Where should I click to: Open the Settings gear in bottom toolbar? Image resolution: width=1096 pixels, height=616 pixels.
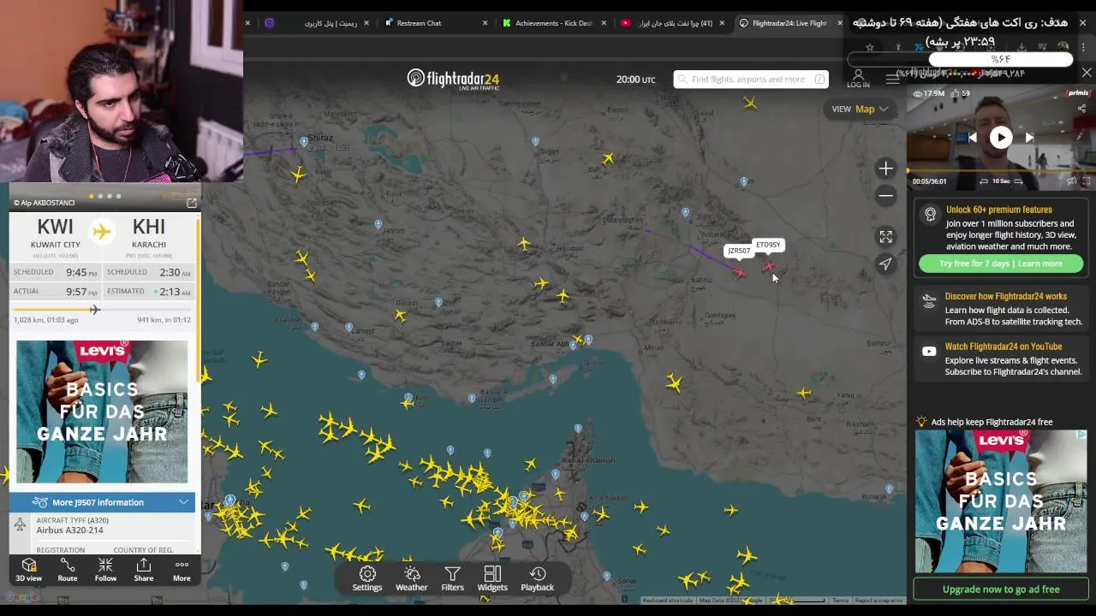coord(367,578)
